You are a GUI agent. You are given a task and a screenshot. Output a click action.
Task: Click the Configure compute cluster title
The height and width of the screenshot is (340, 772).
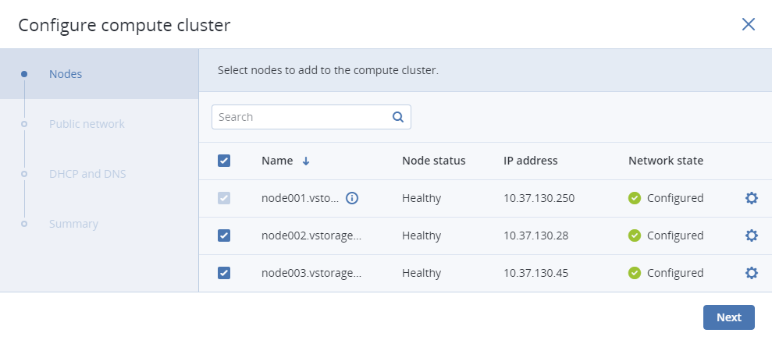124,25
